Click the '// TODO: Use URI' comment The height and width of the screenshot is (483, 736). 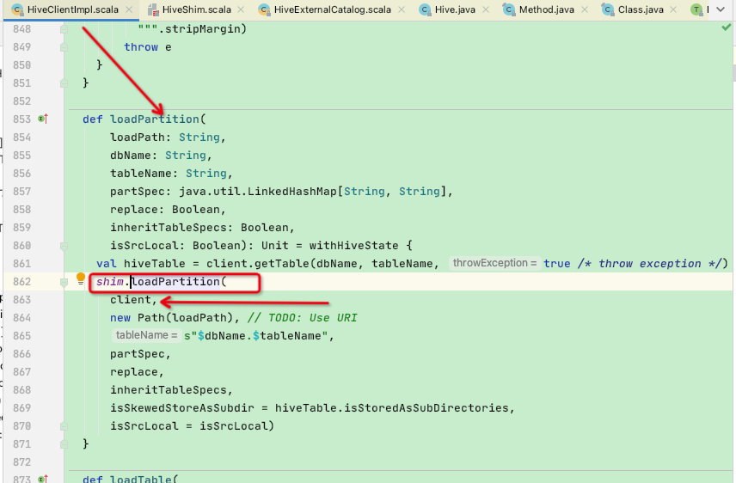click(x=303, y=318)
